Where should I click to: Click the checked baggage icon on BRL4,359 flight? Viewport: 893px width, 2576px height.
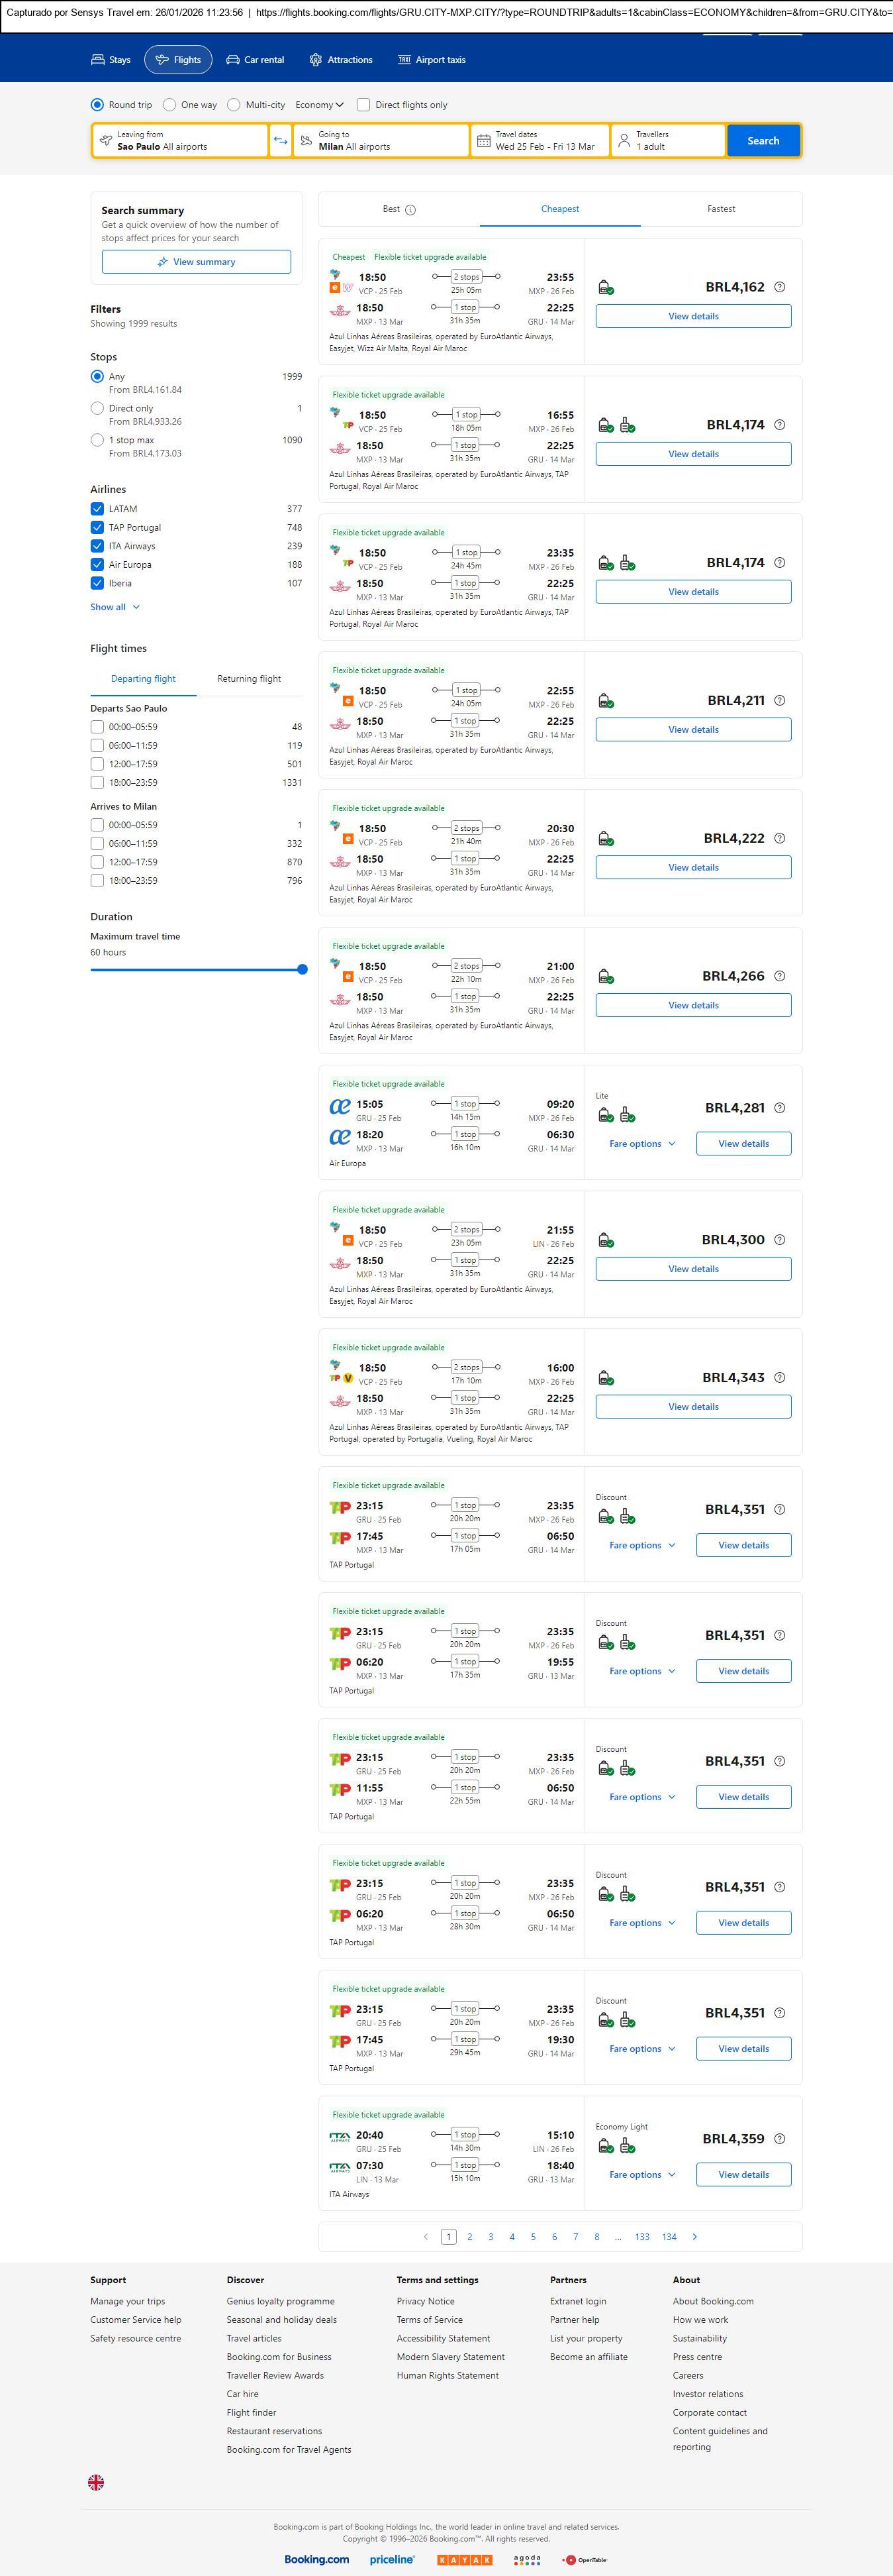tap(628, 2146)
